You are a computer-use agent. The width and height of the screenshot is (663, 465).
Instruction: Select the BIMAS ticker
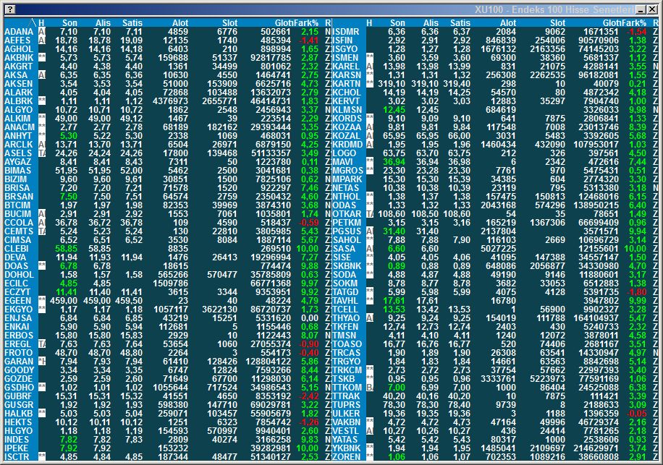coord(18,171)
